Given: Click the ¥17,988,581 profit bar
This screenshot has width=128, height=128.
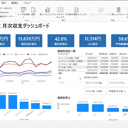Looking at the screenshot, I should 35,106.
